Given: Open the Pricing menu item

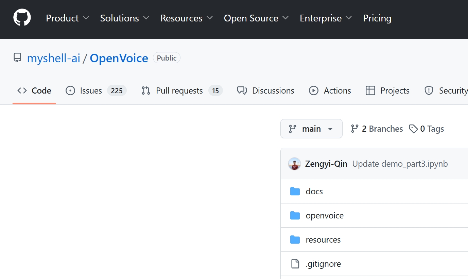Looking at the screenshot, I should tap(377, 18).
